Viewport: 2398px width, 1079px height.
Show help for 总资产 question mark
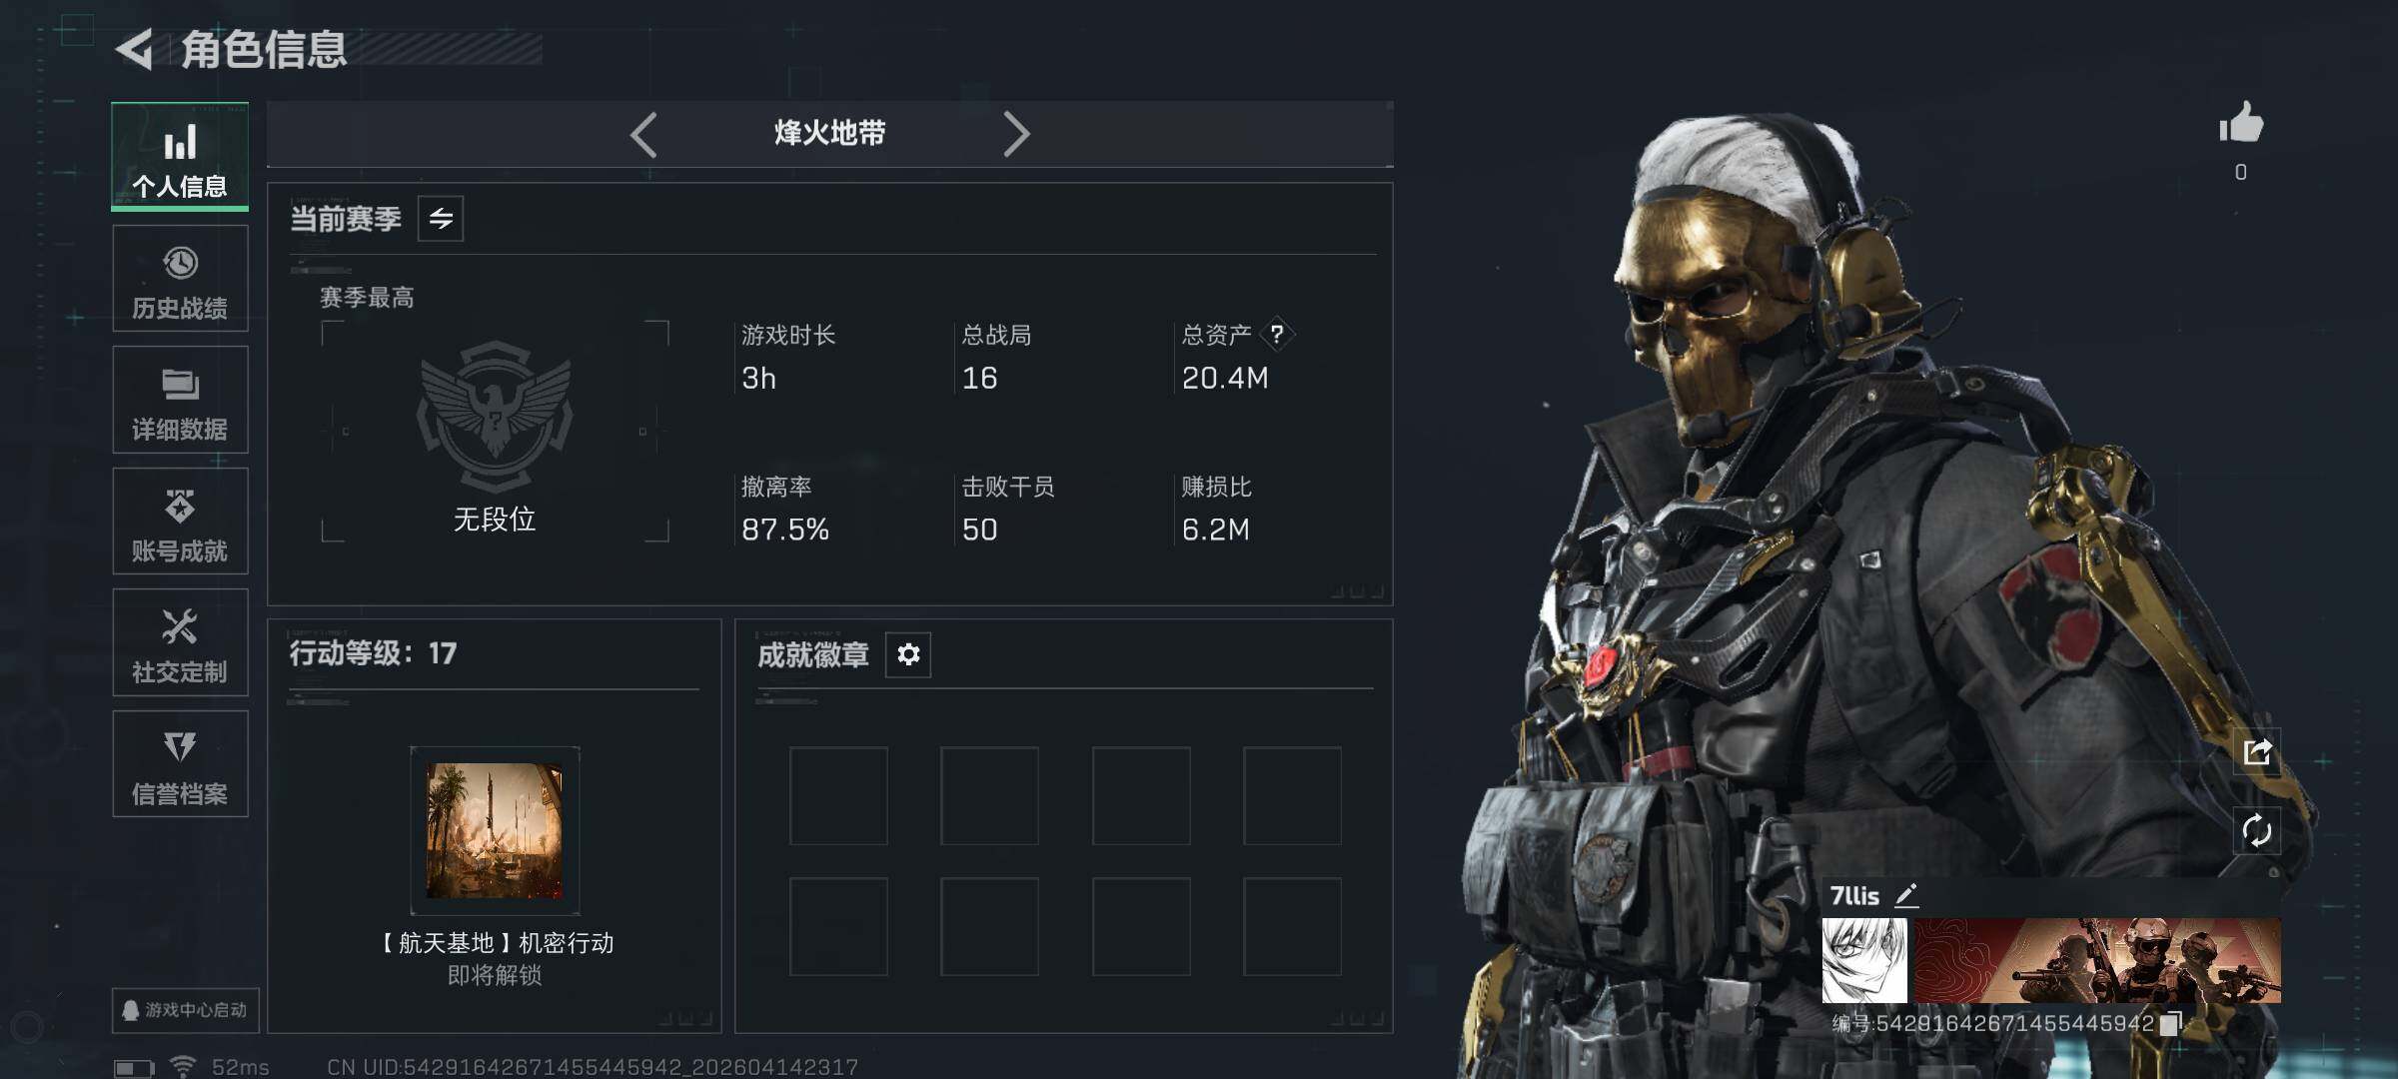click(1277, 334)
